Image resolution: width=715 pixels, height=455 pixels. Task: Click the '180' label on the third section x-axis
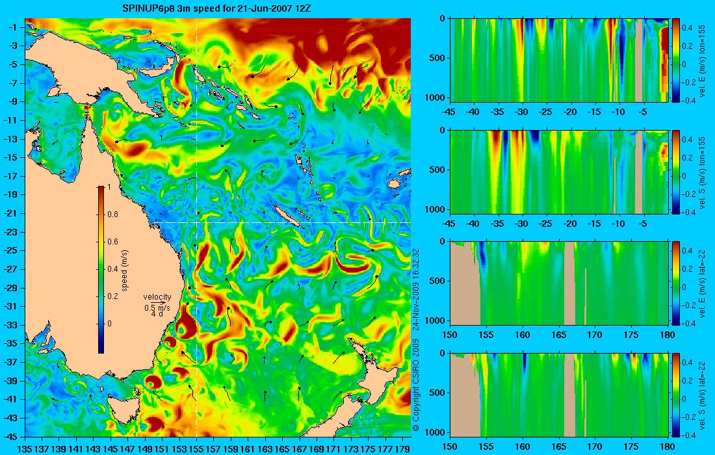click(x=668, y=335)
